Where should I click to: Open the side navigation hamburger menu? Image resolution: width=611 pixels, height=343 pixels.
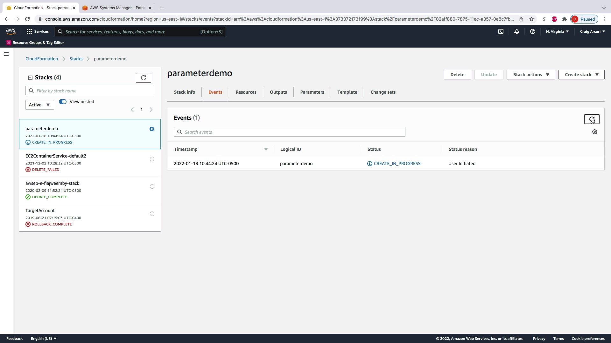click(x=6, y=54)
